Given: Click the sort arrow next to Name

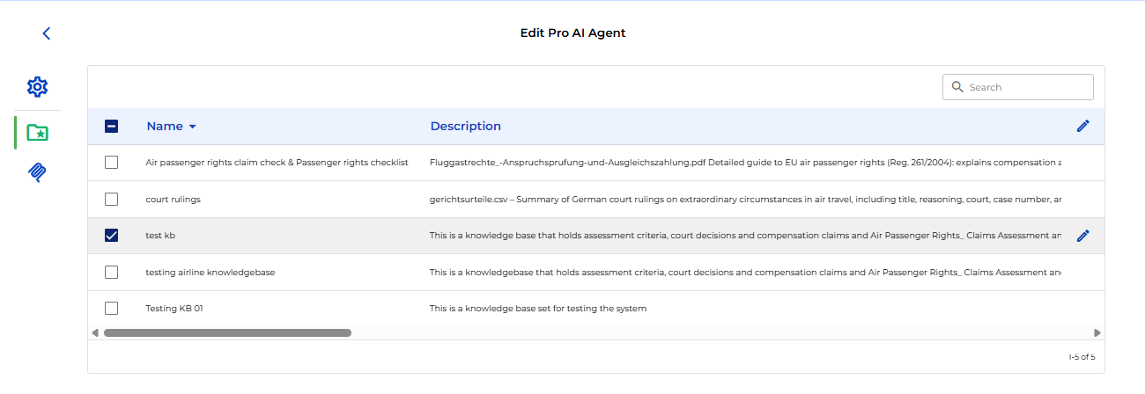Looking at the screenshot, I should (193, 127).
